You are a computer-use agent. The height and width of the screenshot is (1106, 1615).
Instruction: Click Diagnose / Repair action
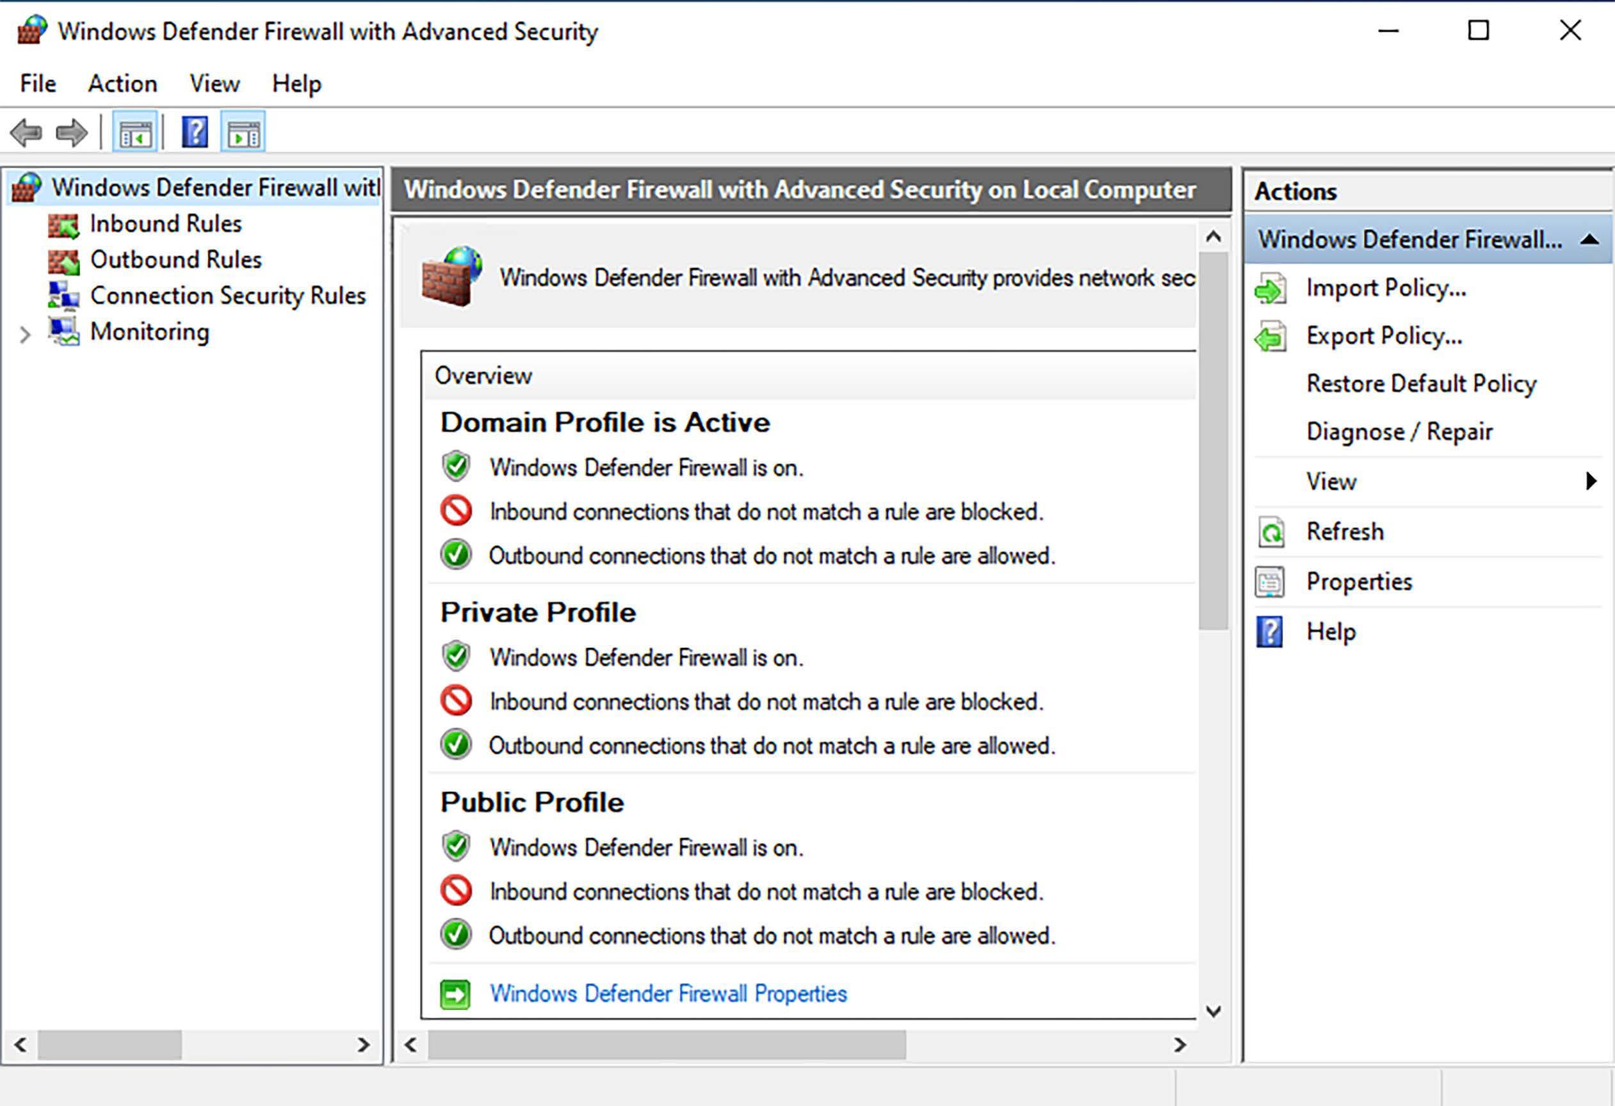coord(1400,431)
